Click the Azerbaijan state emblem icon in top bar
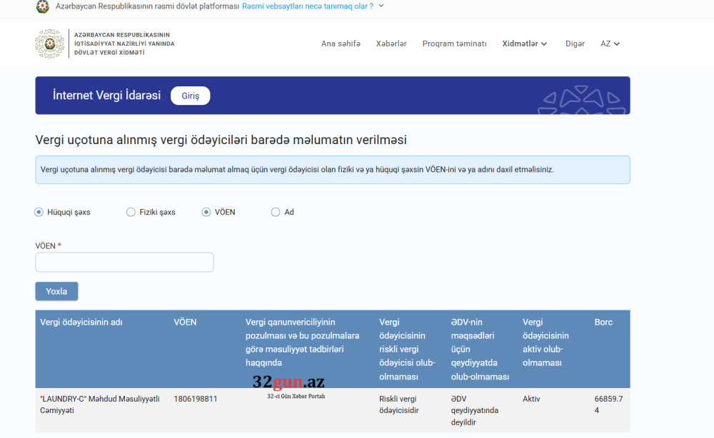The height and width of the screenshot is (438, 714). (42, 7)
